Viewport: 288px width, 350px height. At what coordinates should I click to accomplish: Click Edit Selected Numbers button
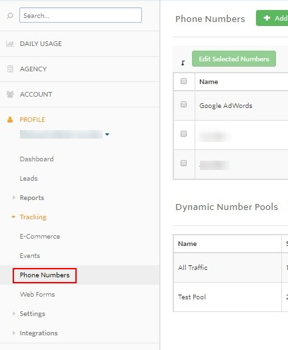(234, 59)
